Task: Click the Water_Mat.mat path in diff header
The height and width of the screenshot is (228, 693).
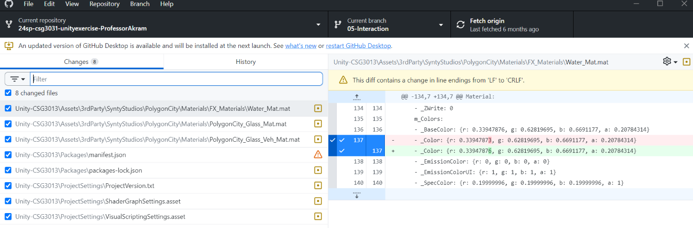Action: coord(471,62)
